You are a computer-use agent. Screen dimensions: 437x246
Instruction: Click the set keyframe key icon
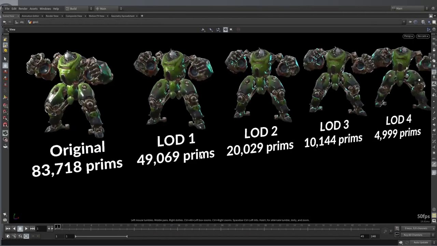(x=385, y=232)
